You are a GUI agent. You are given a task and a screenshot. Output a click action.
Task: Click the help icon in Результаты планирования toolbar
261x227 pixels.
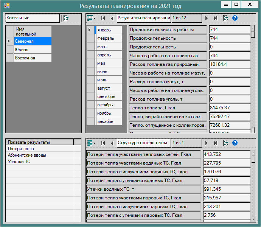(x=235, y=18)
